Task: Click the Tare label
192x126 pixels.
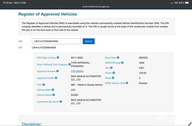Action: click(107, 68)
